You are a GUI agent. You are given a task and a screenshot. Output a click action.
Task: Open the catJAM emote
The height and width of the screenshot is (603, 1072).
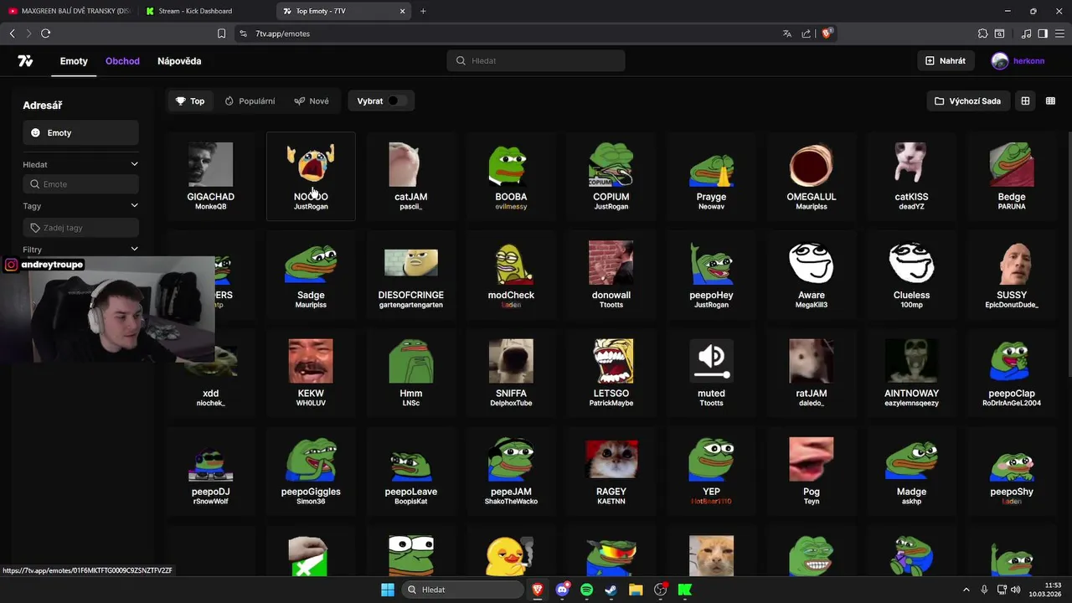coord(410,177)
